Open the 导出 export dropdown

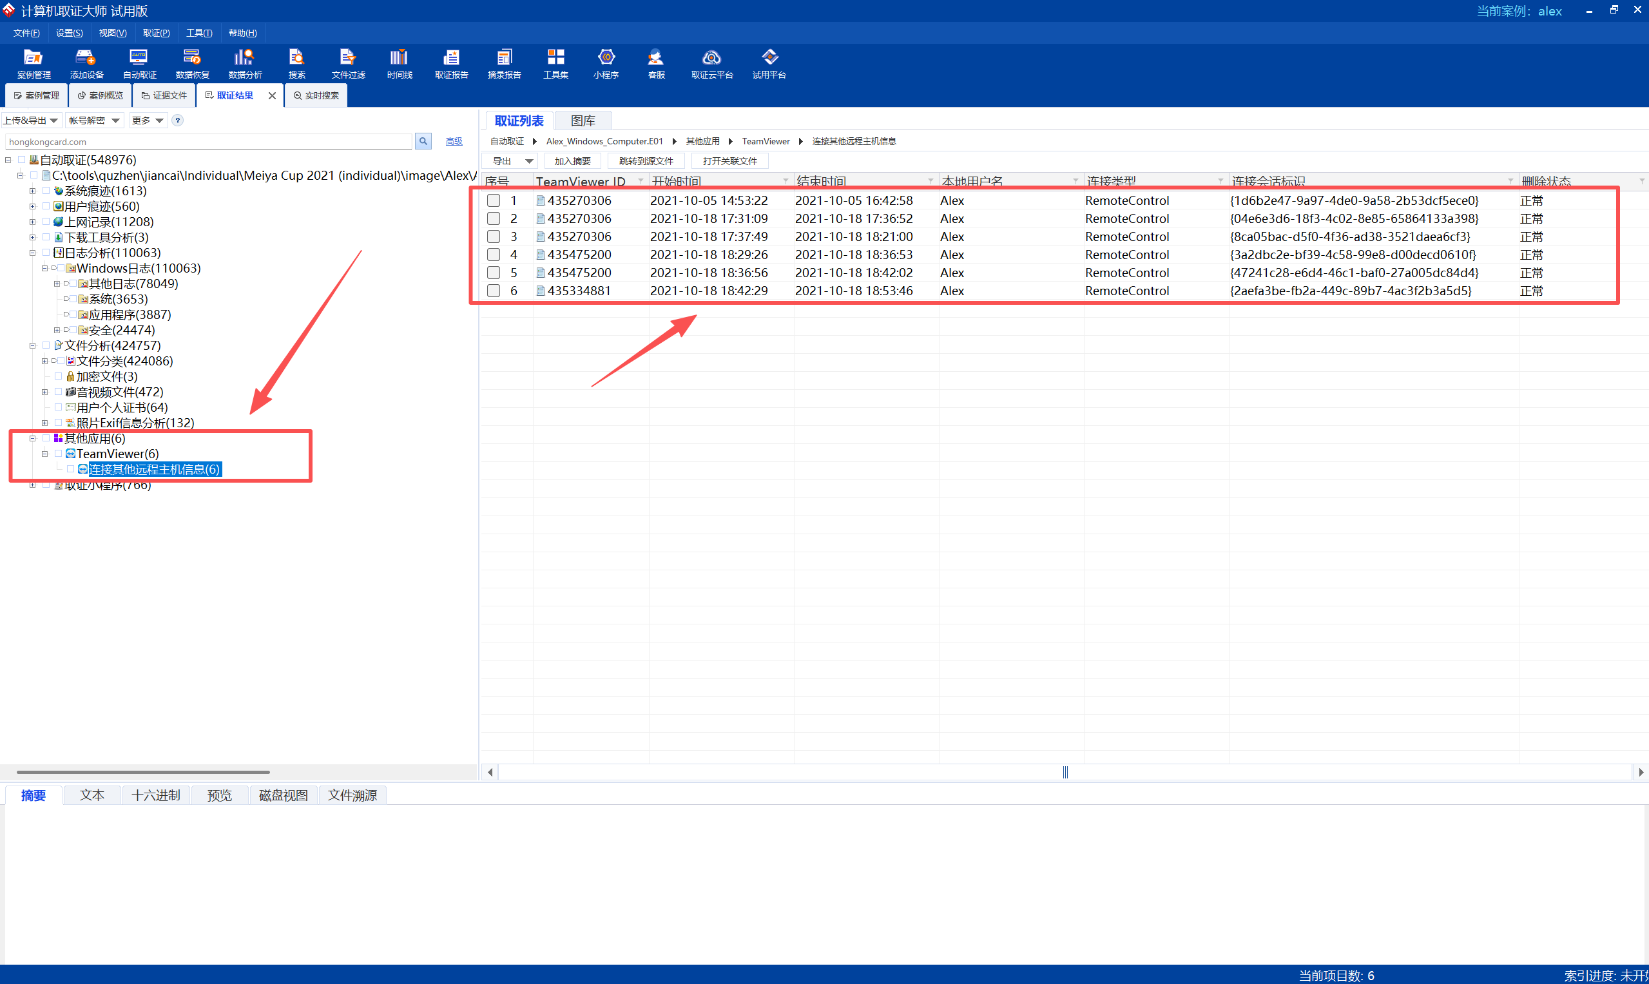pyautogui.click(x=528, y=161)
